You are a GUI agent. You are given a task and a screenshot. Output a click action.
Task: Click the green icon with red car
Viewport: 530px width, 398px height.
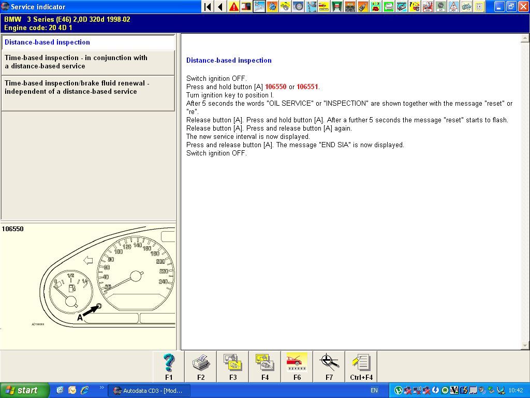[376, 6]
